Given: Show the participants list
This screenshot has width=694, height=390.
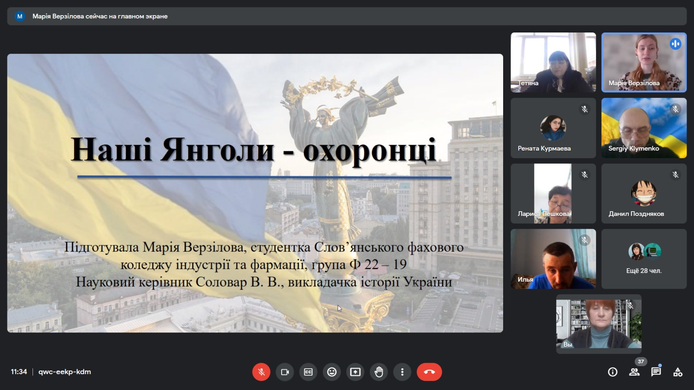Looking at the screenshot, I should point(634,372).
